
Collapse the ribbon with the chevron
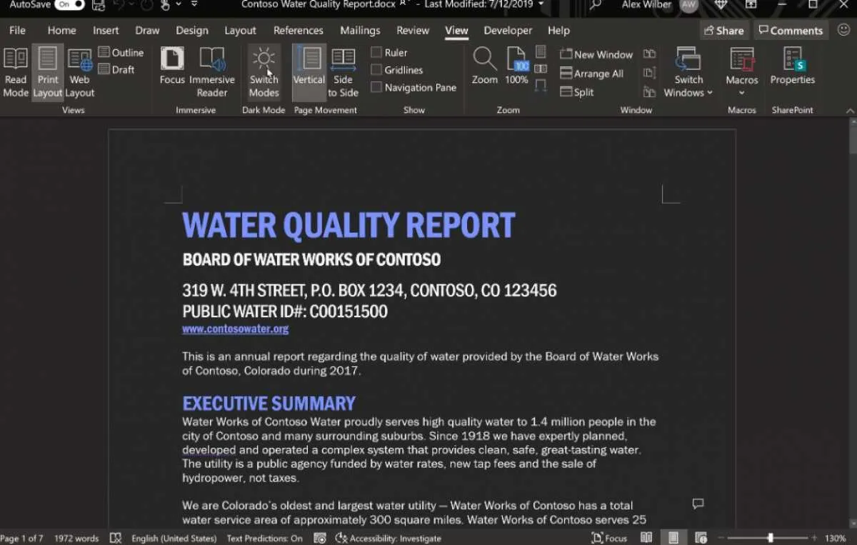(x=850, y=111)
